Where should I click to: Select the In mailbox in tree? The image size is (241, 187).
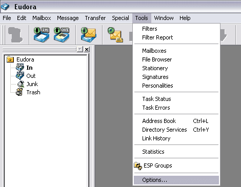(29, 68)
